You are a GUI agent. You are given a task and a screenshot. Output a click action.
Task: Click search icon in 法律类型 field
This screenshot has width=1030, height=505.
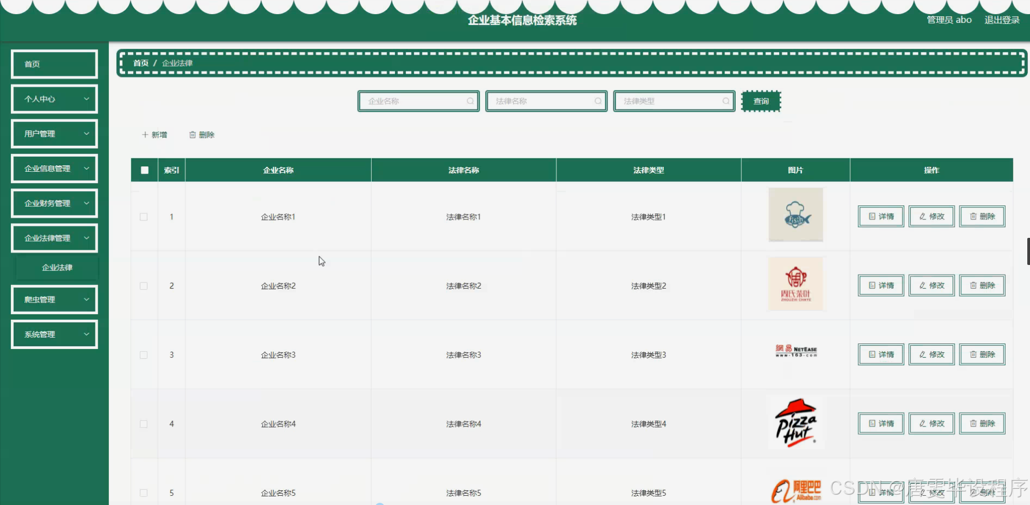point(725,101)
